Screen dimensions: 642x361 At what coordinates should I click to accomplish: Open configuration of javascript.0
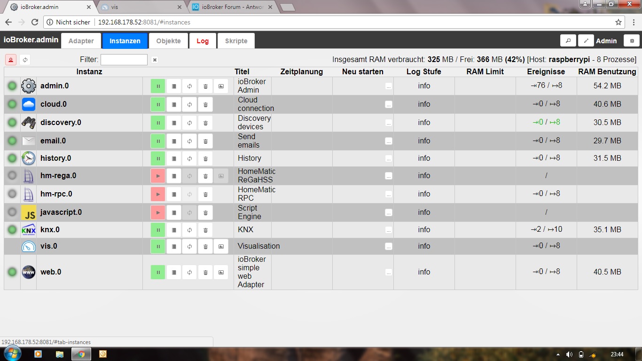(174, 212)
